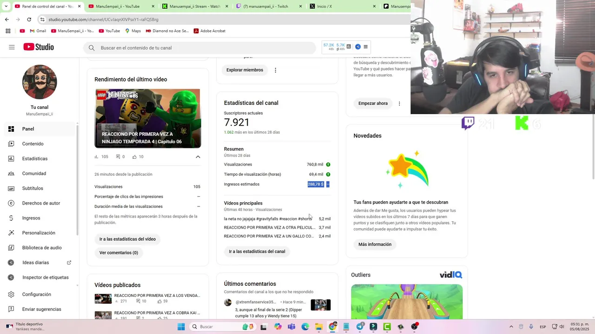The image size is (595, 334).
Task: Focus the Studio search field
Action: 200,48
